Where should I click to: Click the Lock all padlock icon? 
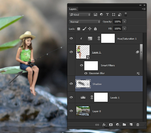click(95, 29)
